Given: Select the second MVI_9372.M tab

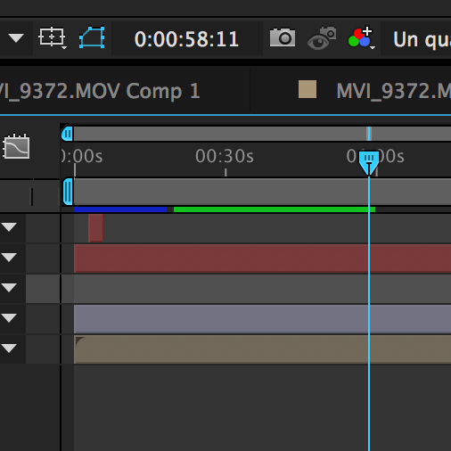Looking at the screenshot, I should tap(393, 91).
